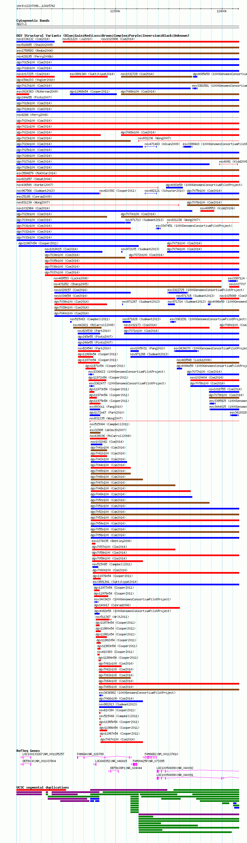
Task: Click the 12300k scale tick label
Action: pos(115,11)
